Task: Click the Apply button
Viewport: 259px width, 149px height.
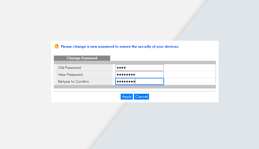Action: pos(127,97)
